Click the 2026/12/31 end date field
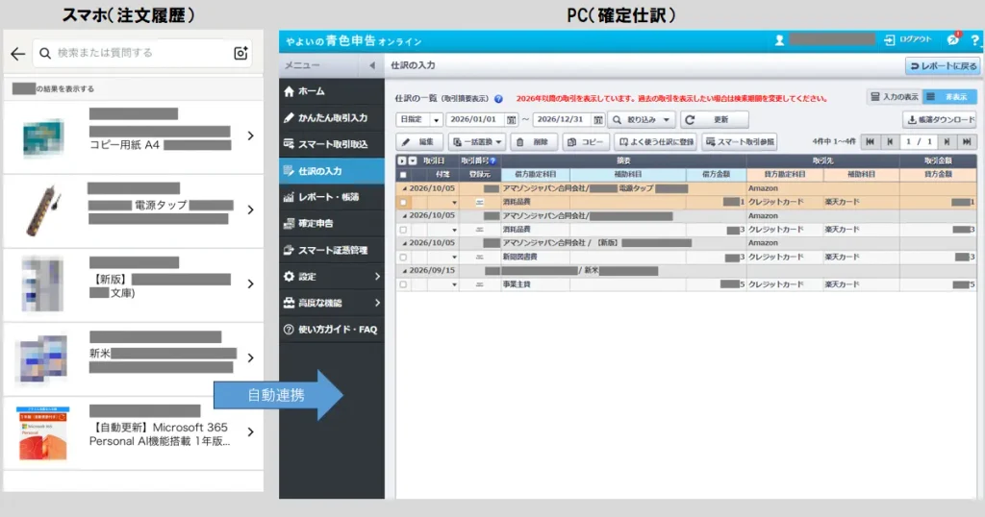 coord(561,119)
